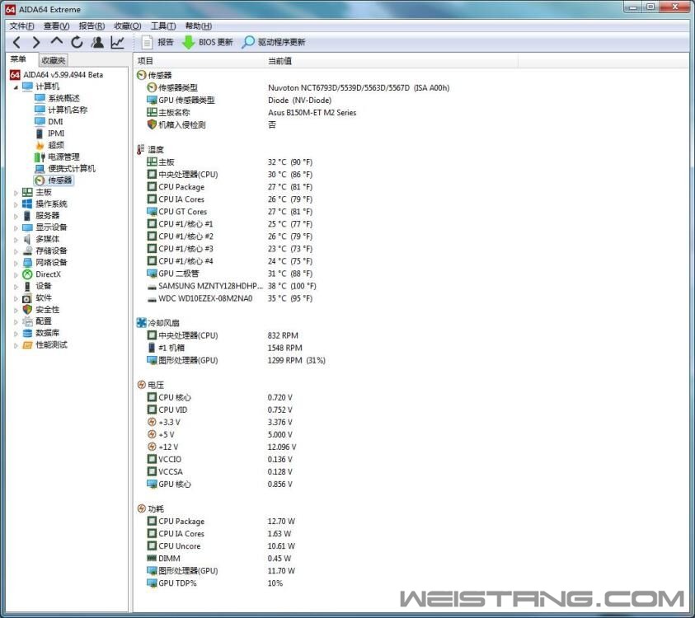
Task: Open the 帮助(H) menu
Action: [x=198, y=26]
